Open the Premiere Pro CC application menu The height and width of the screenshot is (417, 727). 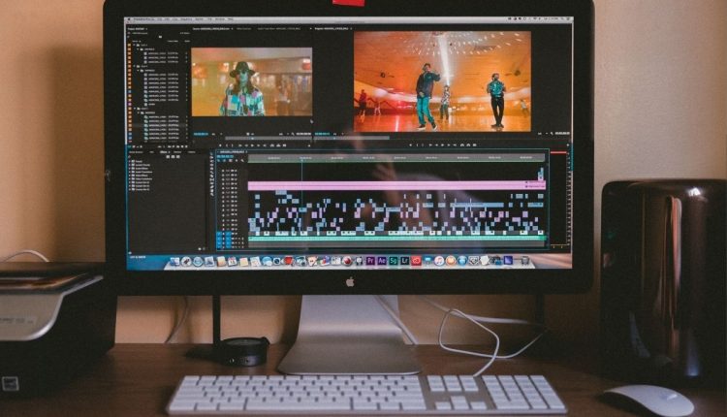point(144,19)
